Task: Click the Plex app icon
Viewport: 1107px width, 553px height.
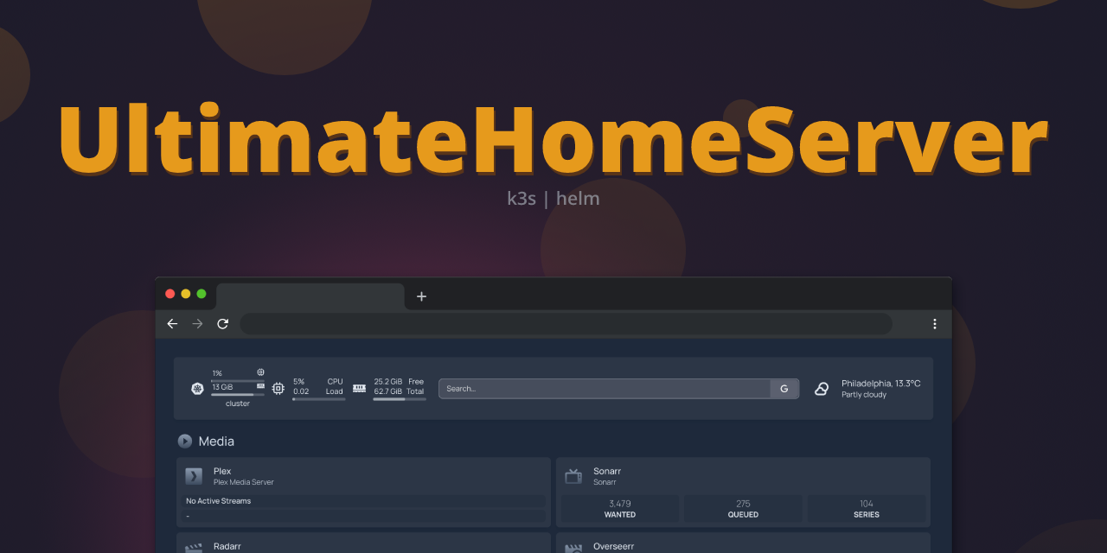Action: coord(194,476)
